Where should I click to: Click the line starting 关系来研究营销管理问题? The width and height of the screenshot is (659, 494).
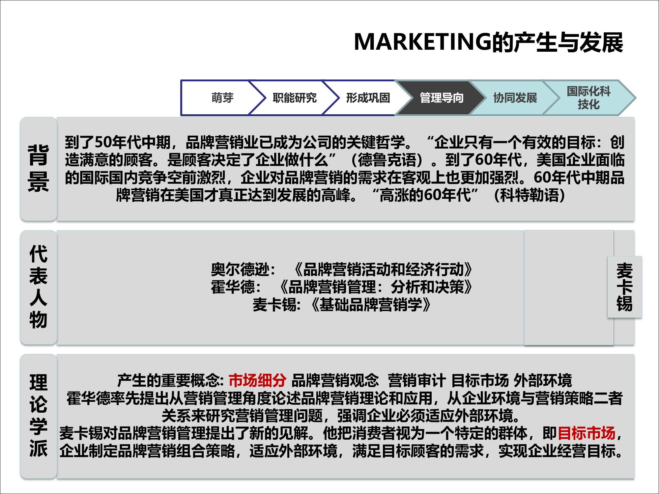341,416
